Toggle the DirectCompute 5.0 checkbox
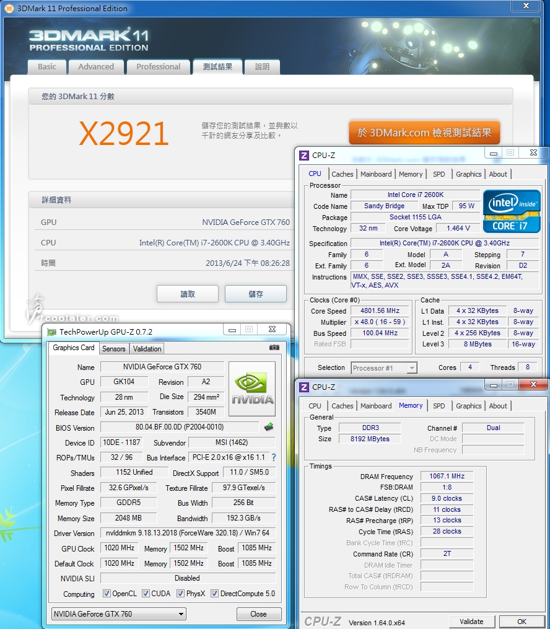Screen dimensions: 550x629 coord(215,593)
